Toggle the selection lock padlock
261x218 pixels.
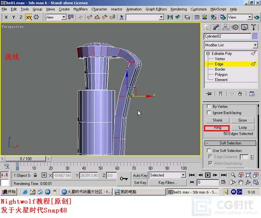[35, 175]
